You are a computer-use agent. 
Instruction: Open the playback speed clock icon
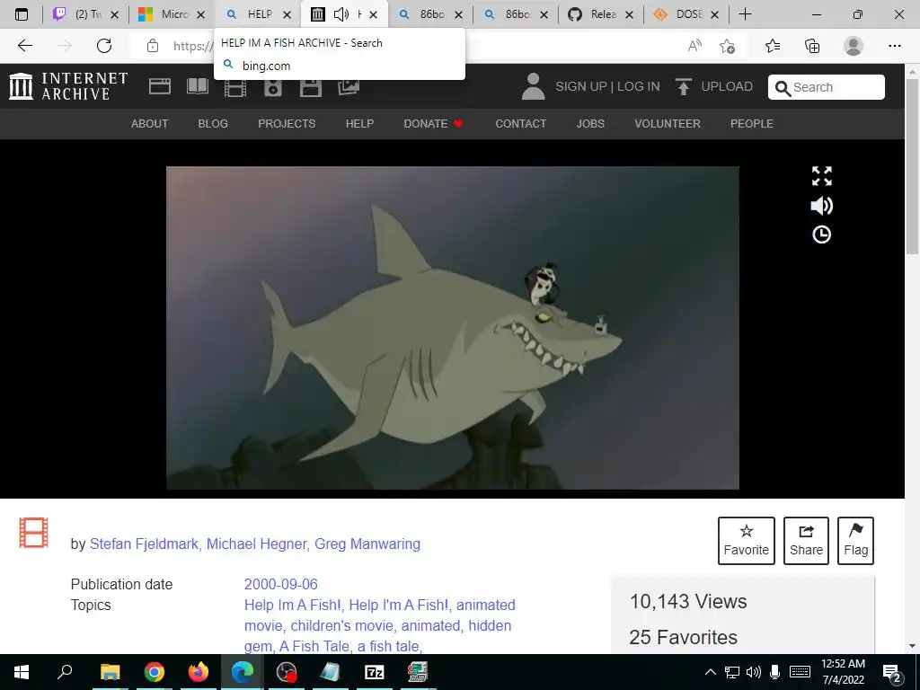click(821, 234)
